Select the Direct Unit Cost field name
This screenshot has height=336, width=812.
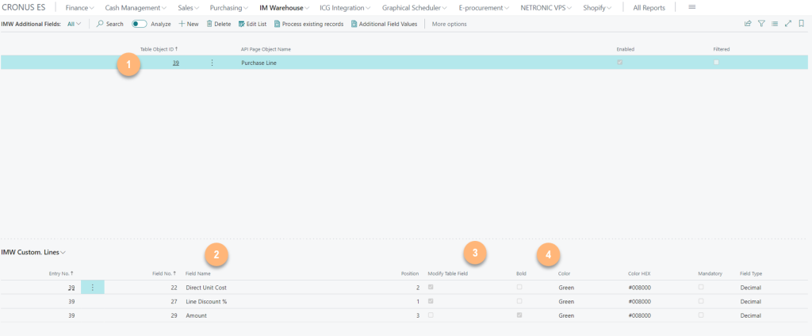[206, 288]
